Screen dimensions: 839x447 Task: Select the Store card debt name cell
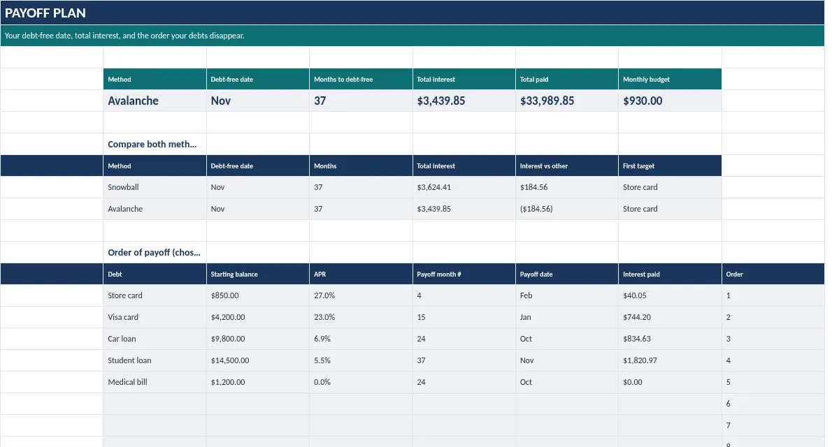(155, 295)
